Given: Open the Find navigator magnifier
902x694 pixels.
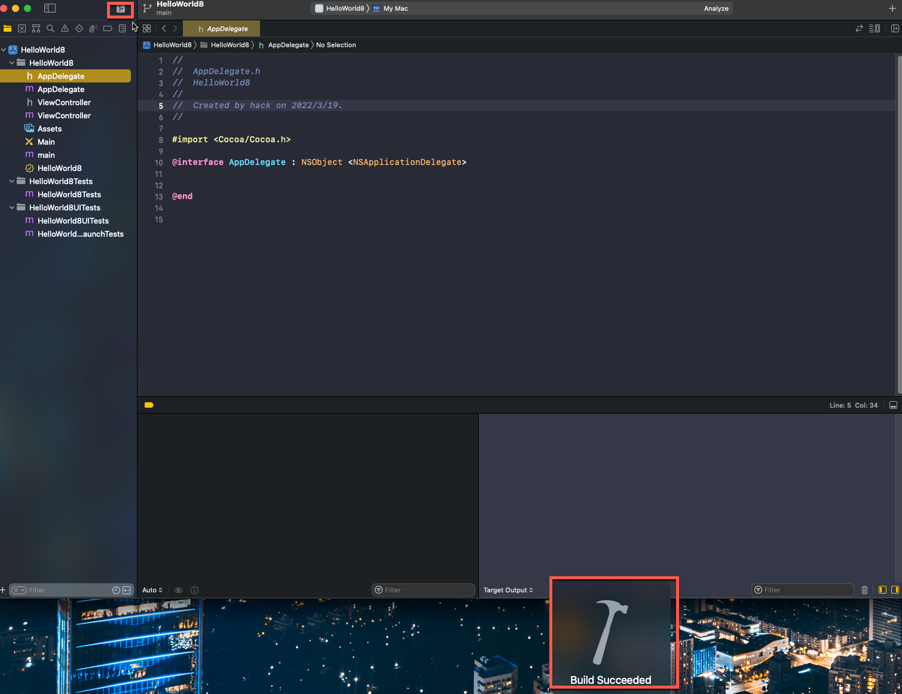Looking at the screenshot, I should [x=50, y=29].
